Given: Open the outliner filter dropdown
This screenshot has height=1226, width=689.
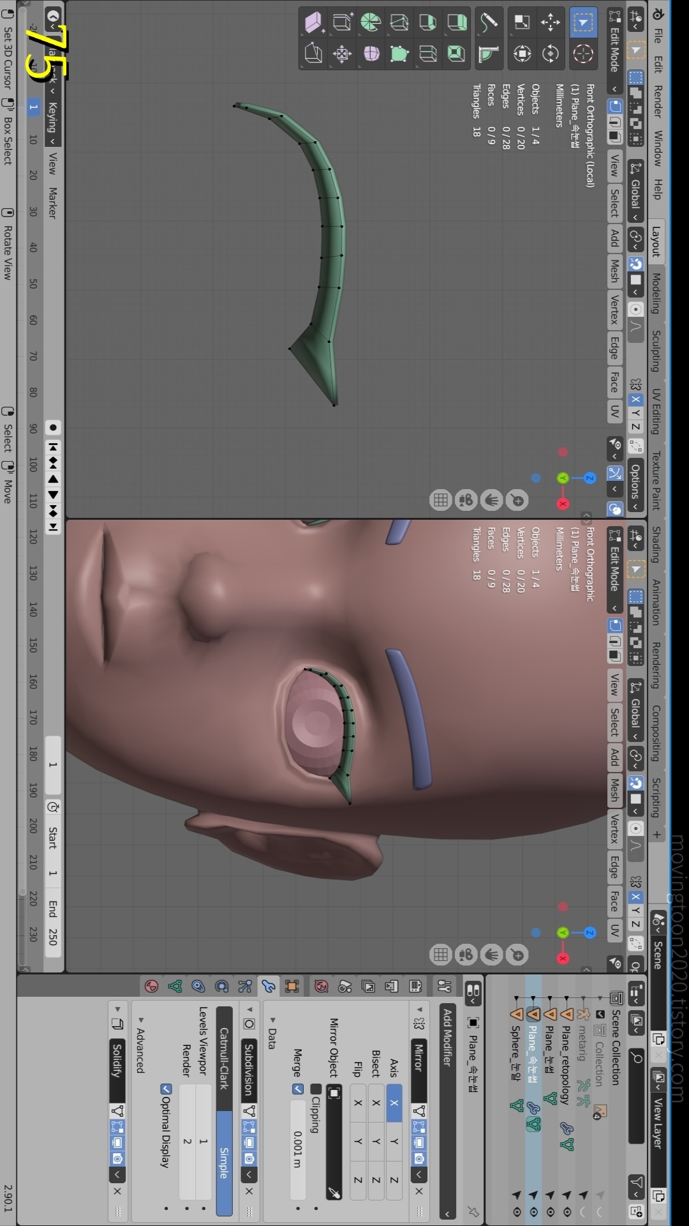Looking at the screenshot, I should 636,1186.
